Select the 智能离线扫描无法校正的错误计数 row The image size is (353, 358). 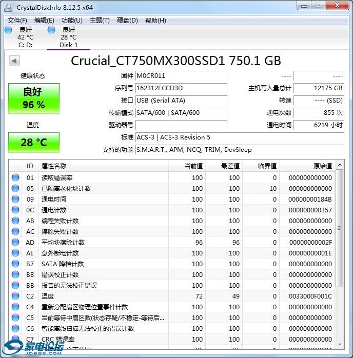click(x=172, y=328)
